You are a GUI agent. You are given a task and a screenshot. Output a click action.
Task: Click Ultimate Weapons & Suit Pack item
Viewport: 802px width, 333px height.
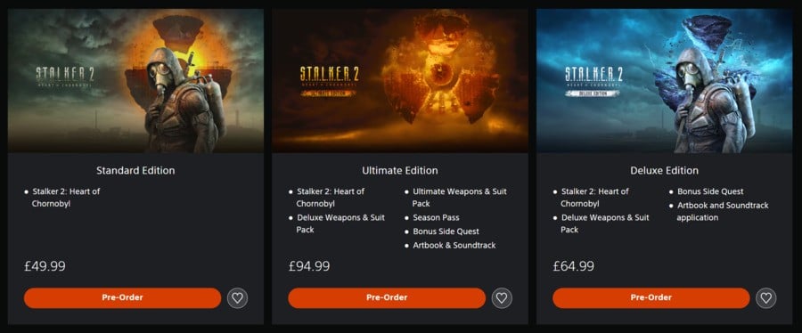pyautogui.click(x=459, y=198)
